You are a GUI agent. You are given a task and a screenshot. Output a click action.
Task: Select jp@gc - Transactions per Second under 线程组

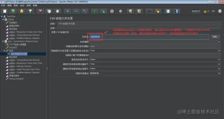(24, 35)
